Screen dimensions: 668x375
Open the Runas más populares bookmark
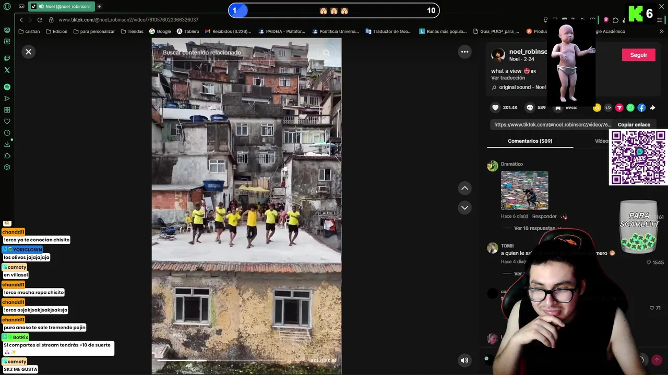pyautogui.click(x=443, y=31)
